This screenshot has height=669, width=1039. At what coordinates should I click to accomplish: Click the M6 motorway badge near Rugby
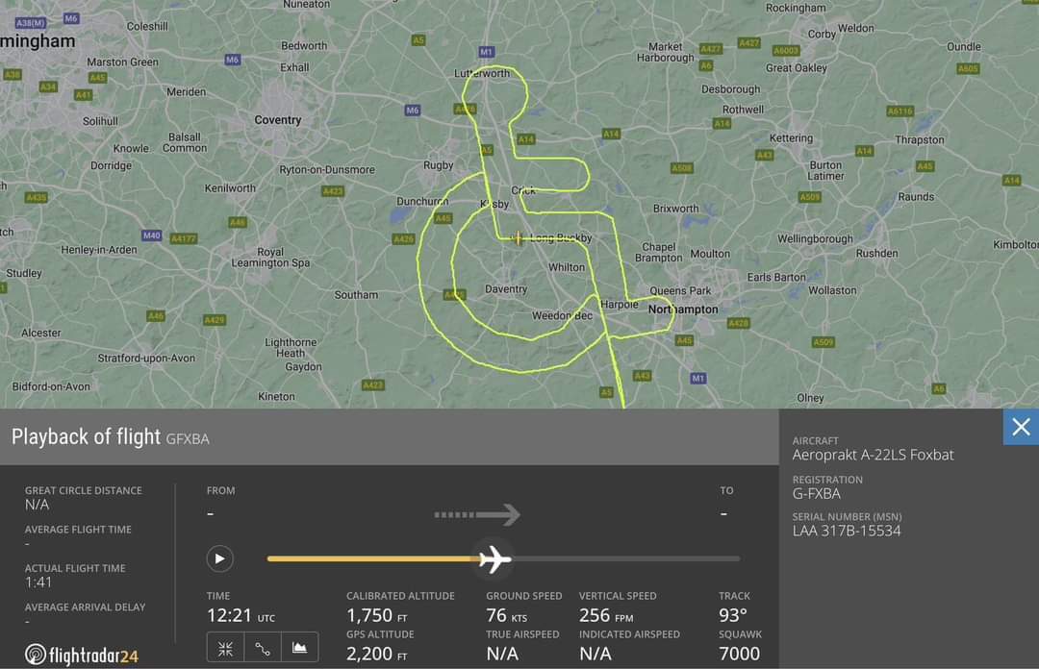point(412,110)
